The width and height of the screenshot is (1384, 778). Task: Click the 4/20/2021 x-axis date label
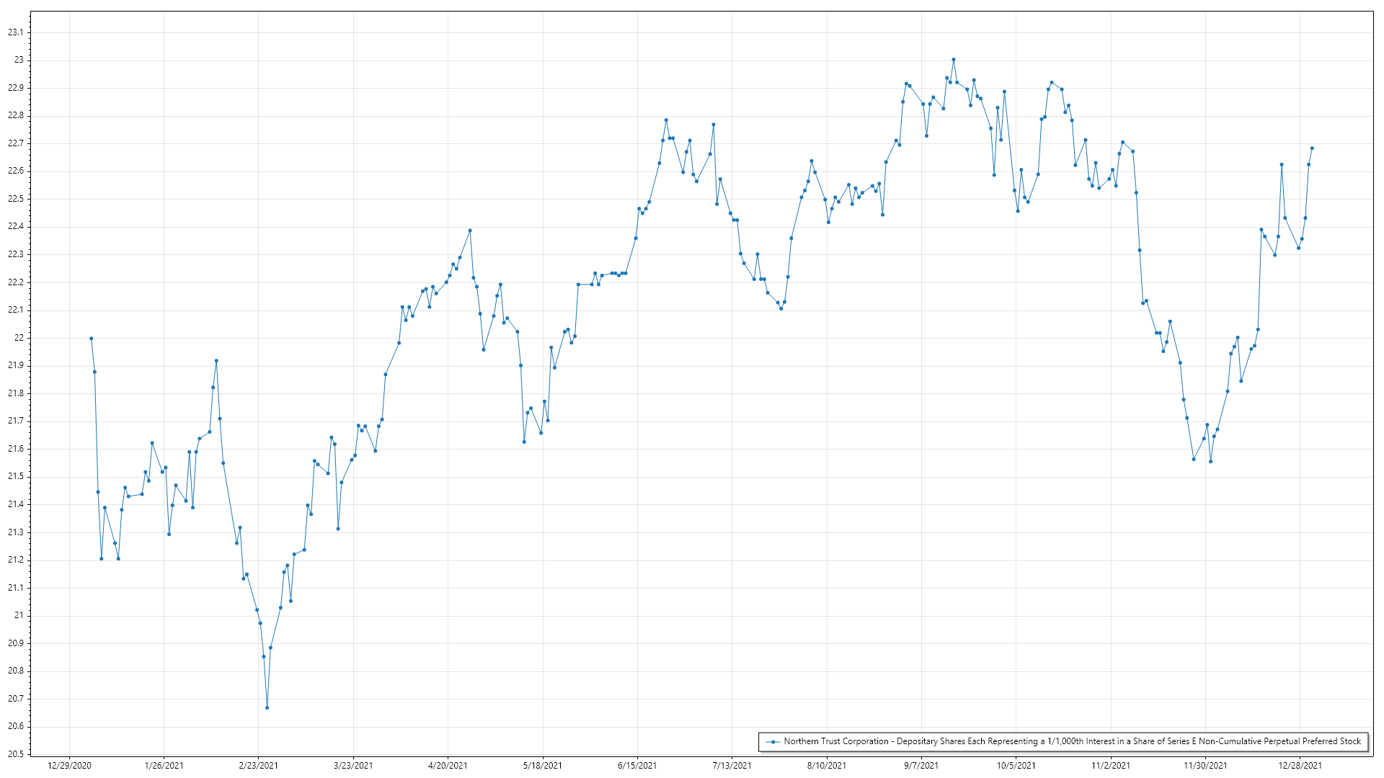click(448, 766)
